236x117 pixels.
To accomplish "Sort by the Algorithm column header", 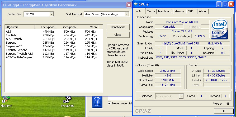I will (20, 27).
